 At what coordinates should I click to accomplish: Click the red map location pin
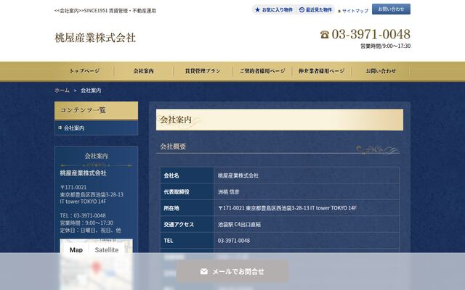[x=95, y=268]
